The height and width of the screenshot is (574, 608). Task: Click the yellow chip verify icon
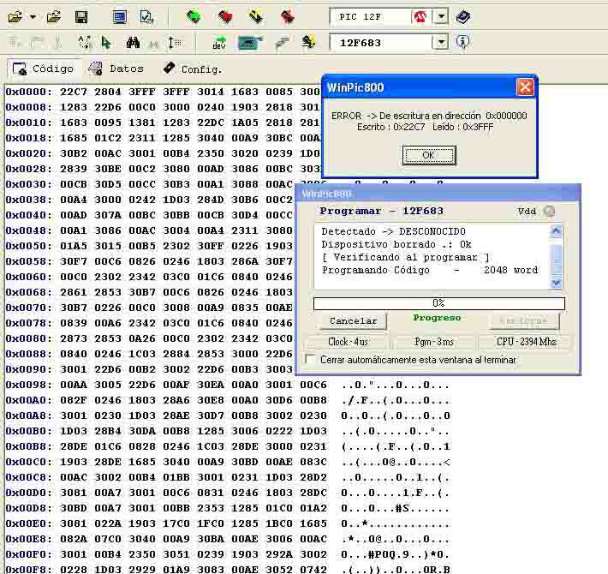pos(255,17)
